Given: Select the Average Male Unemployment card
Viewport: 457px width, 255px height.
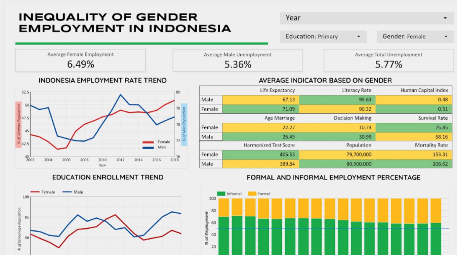Looking at the screenshot, I should pos(238,60).
